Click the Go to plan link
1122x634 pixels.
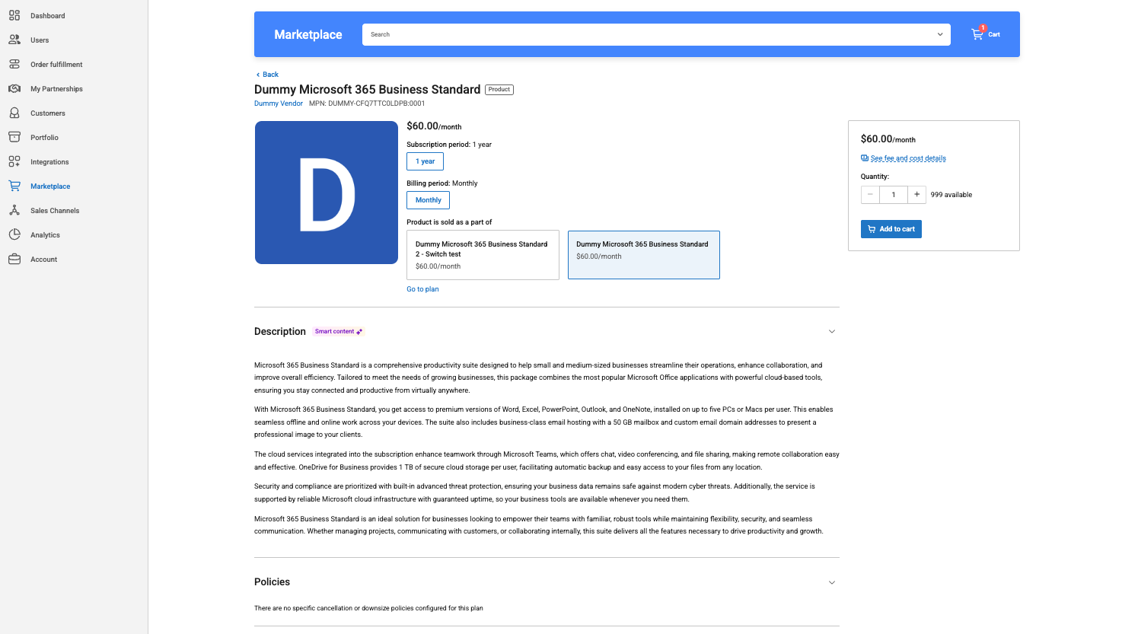[422, 289]
